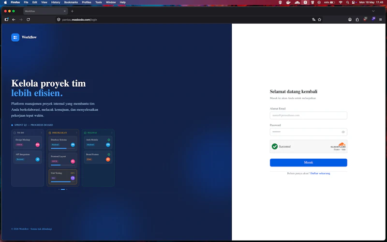The image size is (387, 242).
Task: Click circle icon beside TO DO header
Action: click(x=15, y=133)
